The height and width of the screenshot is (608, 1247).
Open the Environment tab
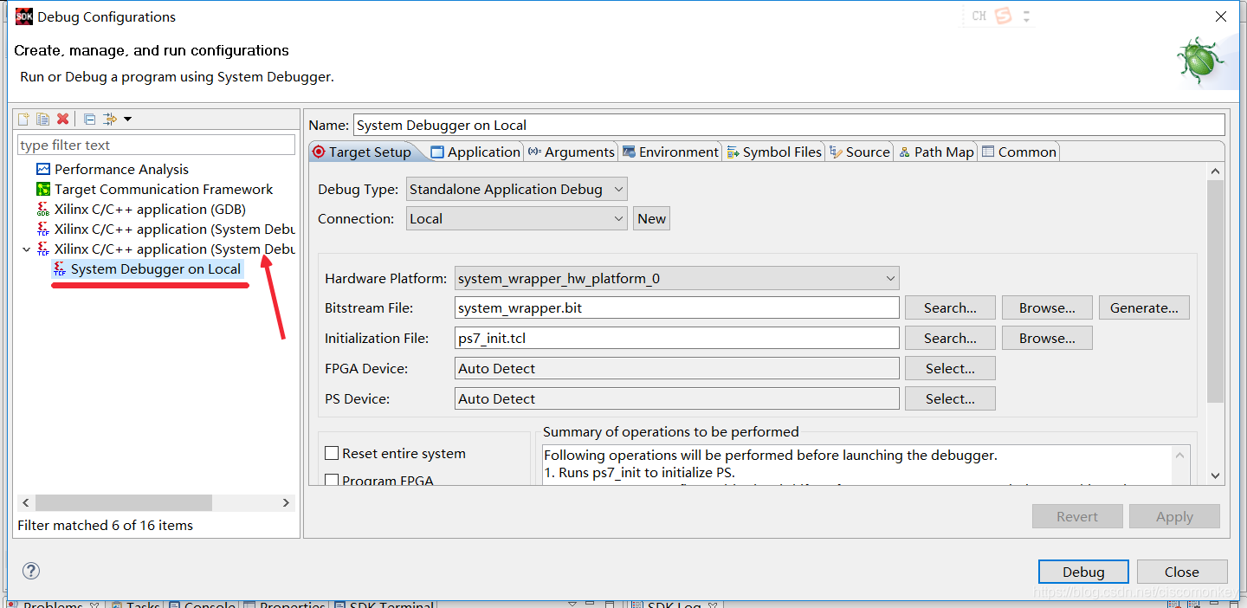point(670,152)
